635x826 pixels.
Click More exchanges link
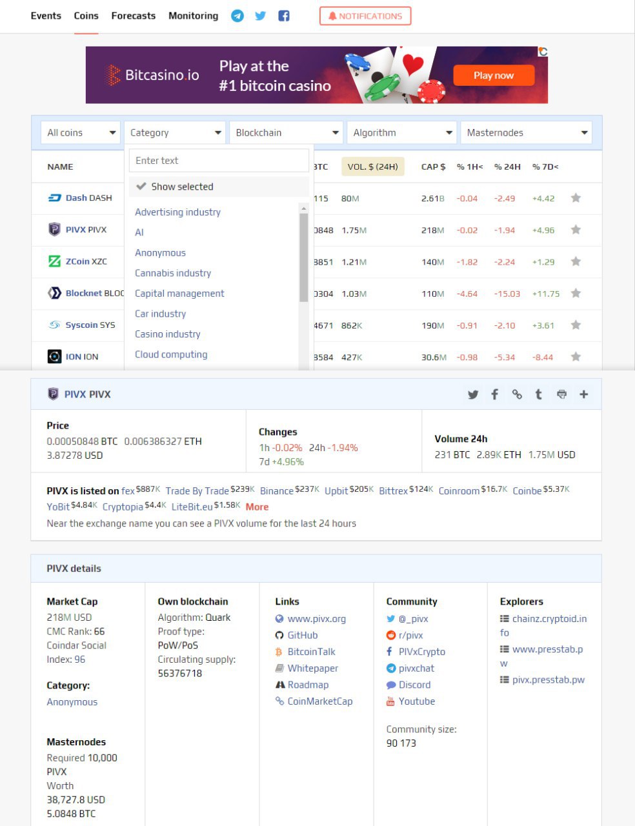coord(257,507)
